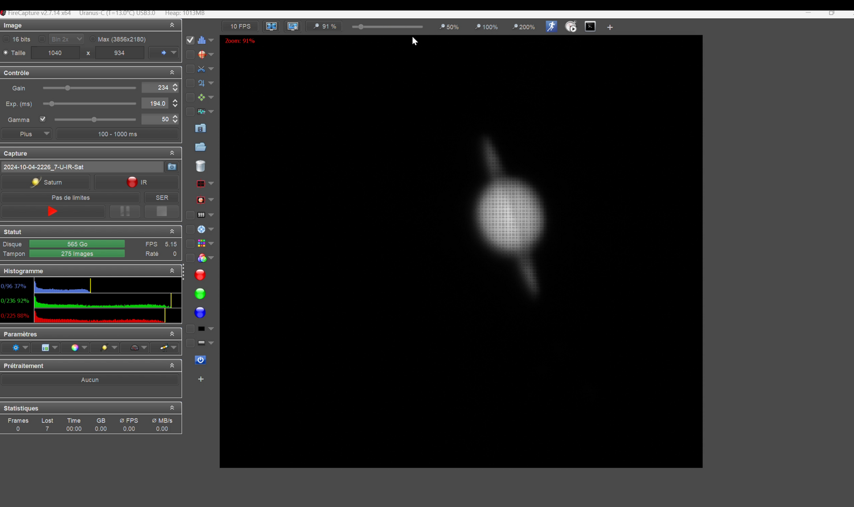Click the red ROI square icon
Image resolution: width=854 pixels, height=507 pixels.
coord(201,184)
